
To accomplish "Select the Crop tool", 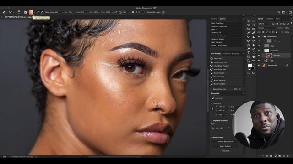I will click(248, 29).
